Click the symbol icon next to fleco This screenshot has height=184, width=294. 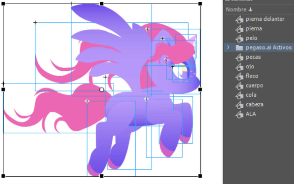[x=239, y=77]
